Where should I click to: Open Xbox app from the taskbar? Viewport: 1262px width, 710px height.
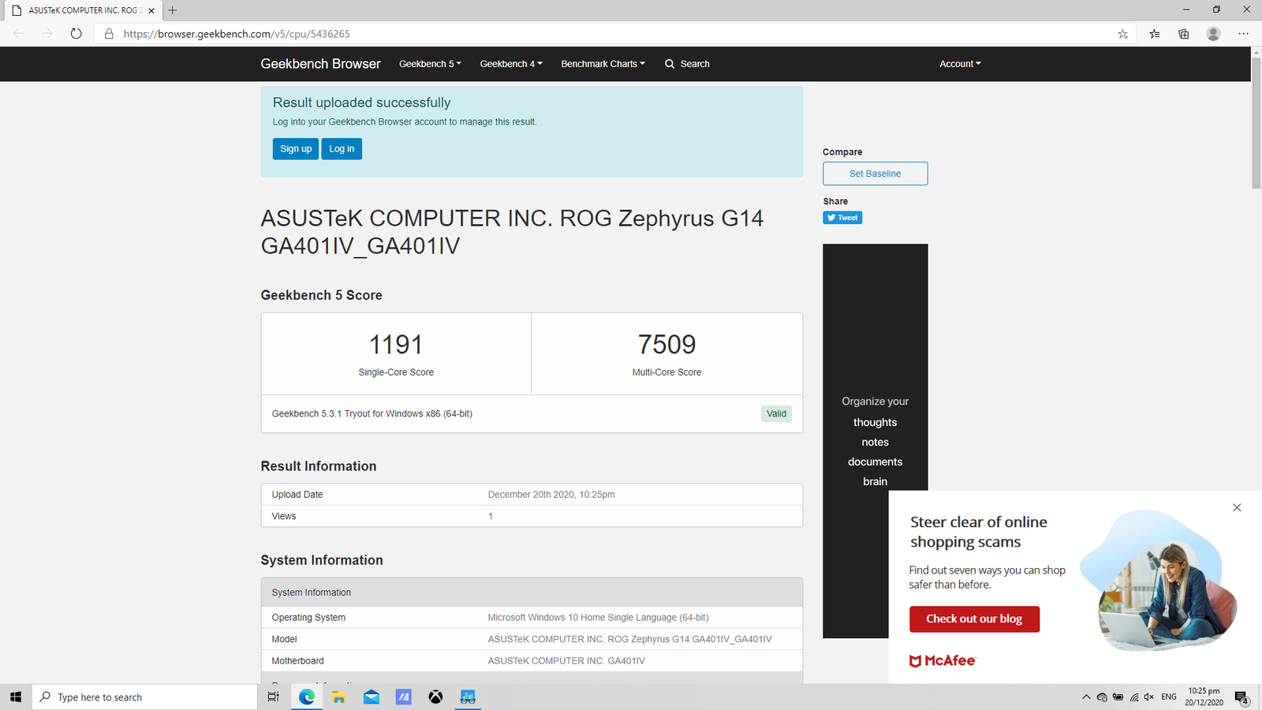(x=435, y=697)
